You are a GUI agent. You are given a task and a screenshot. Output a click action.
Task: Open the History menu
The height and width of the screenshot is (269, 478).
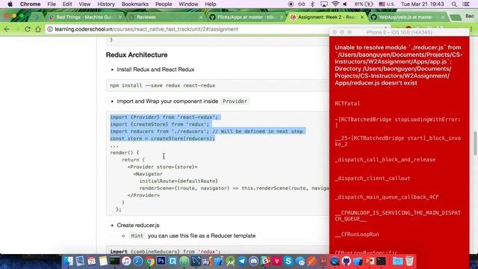pos(106,4)
